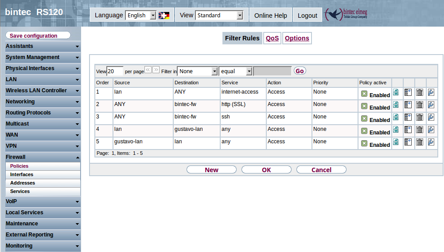Switch to the QoS tab

click(272, 38)
